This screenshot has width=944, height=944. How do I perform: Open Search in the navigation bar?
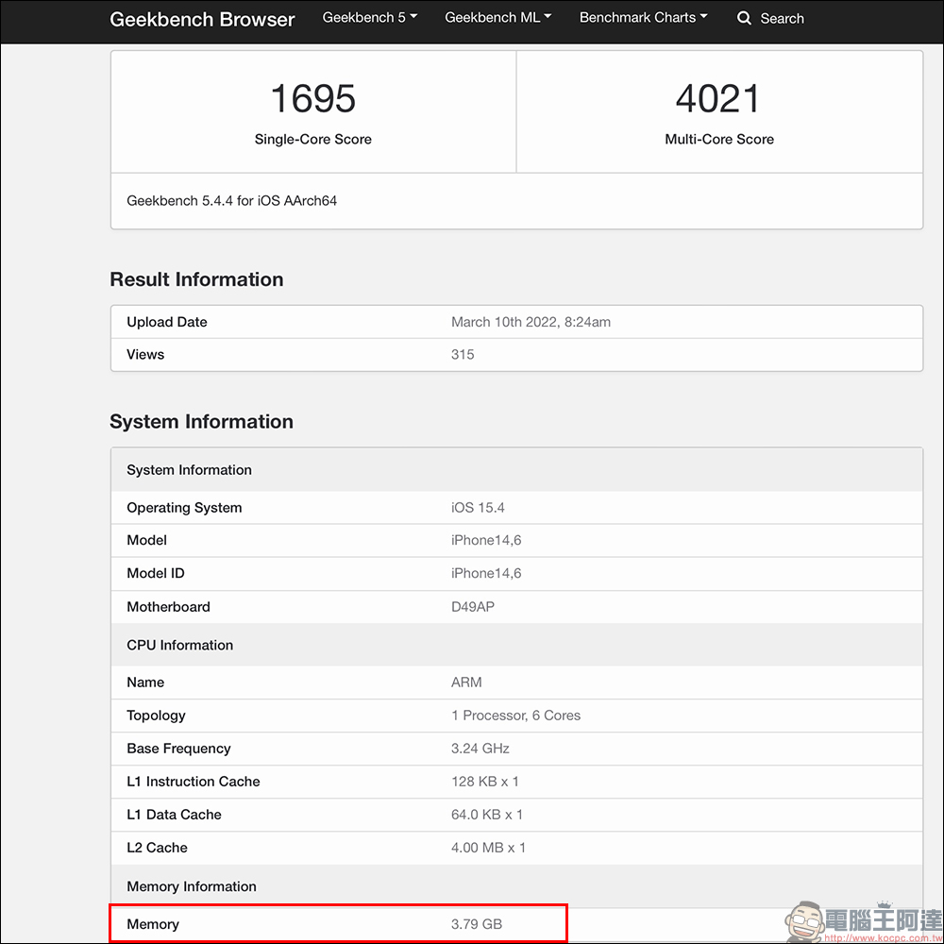click(x=782, y=19)
